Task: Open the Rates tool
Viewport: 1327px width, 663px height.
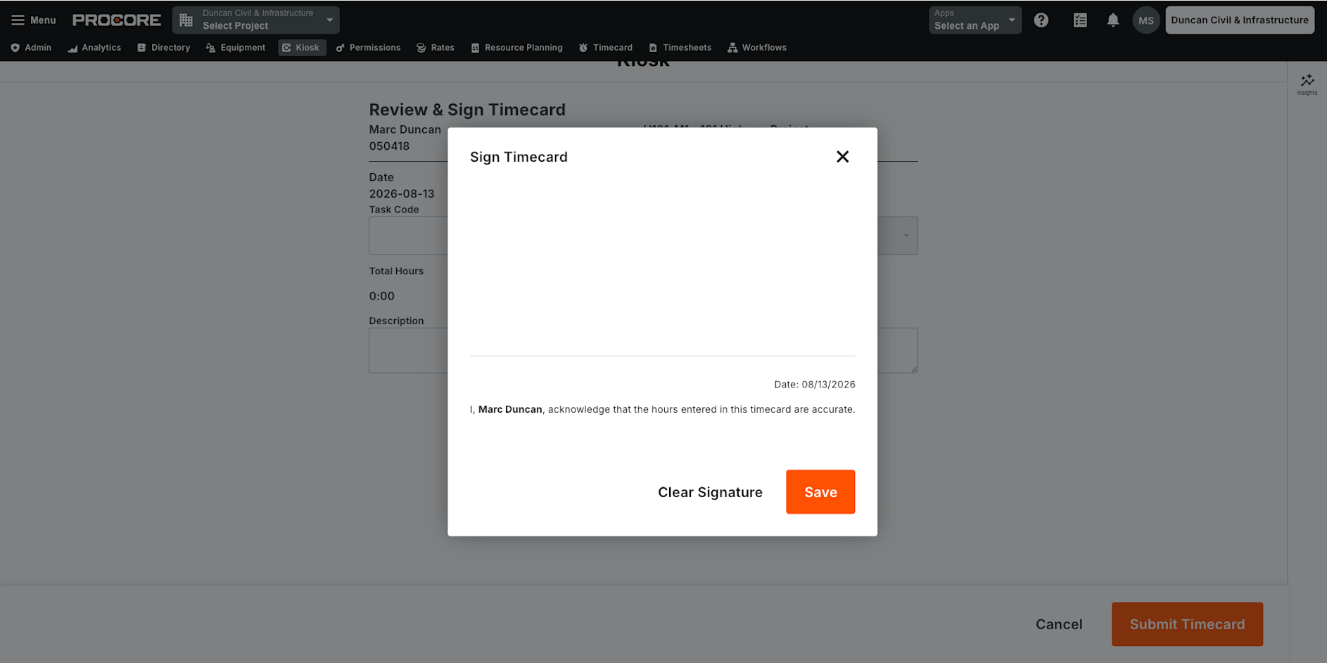Action: click(x=436, y=48)
